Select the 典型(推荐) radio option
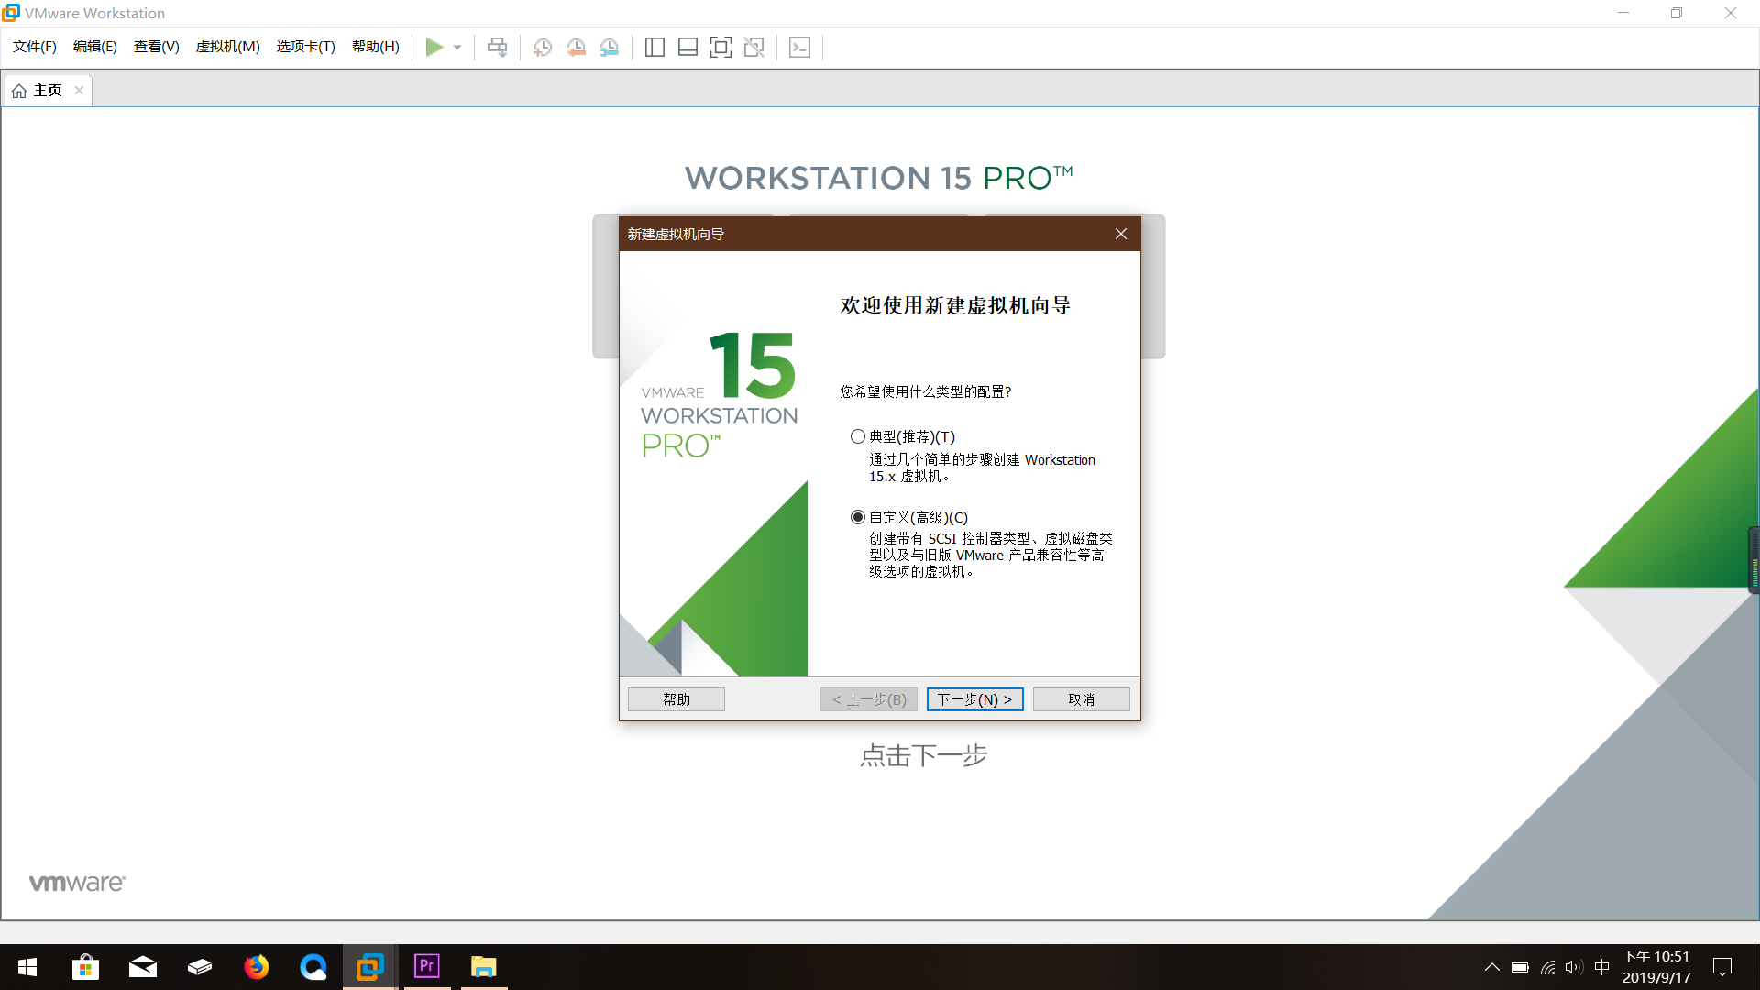The width and height of the screenshot is (1760, 990). [858, 436]
